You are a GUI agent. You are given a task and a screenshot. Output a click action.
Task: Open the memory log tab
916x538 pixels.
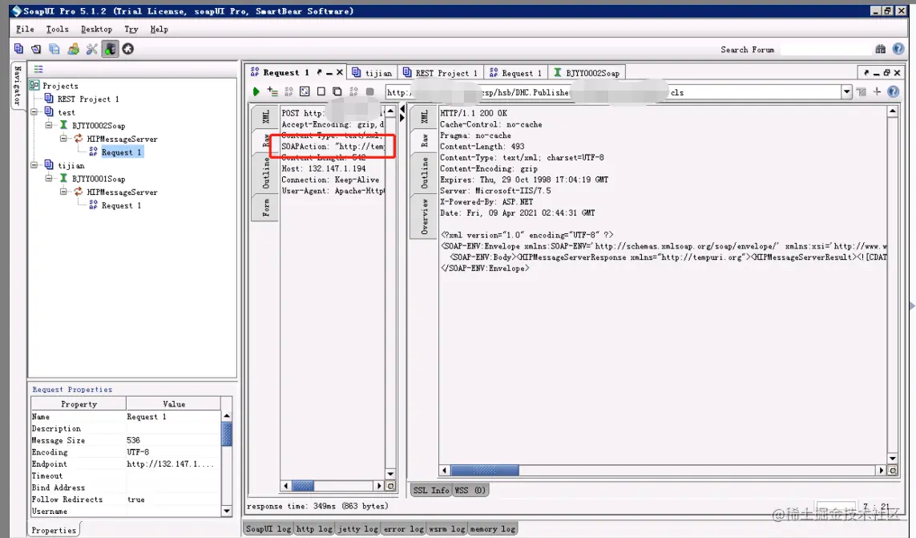pyautogui.click(x=493, y=528)
